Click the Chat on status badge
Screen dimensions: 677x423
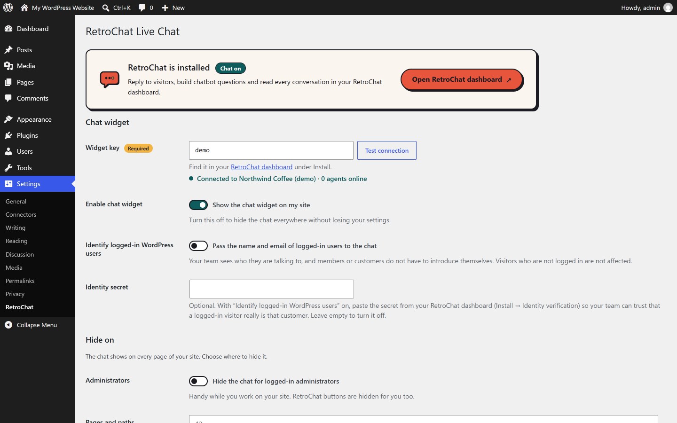point(230,68)
